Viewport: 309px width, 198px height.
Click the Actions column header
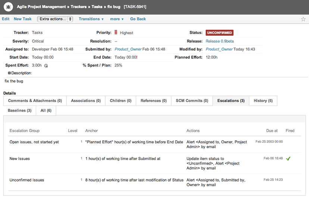[x=193, y=131]
